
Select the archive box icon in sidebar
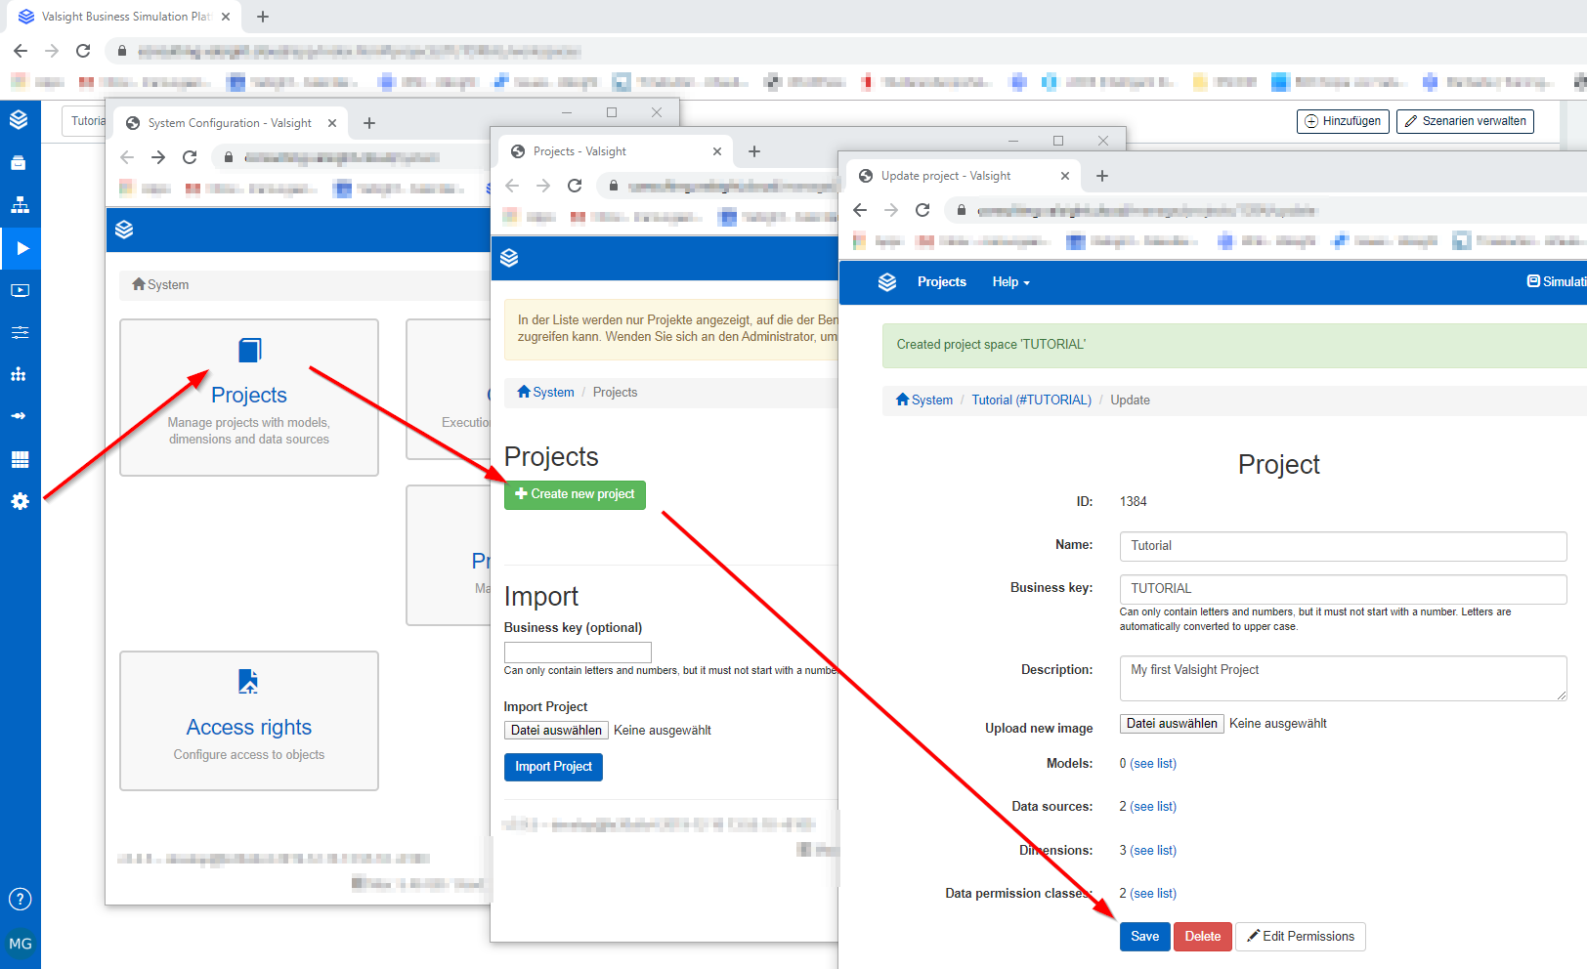21,162
